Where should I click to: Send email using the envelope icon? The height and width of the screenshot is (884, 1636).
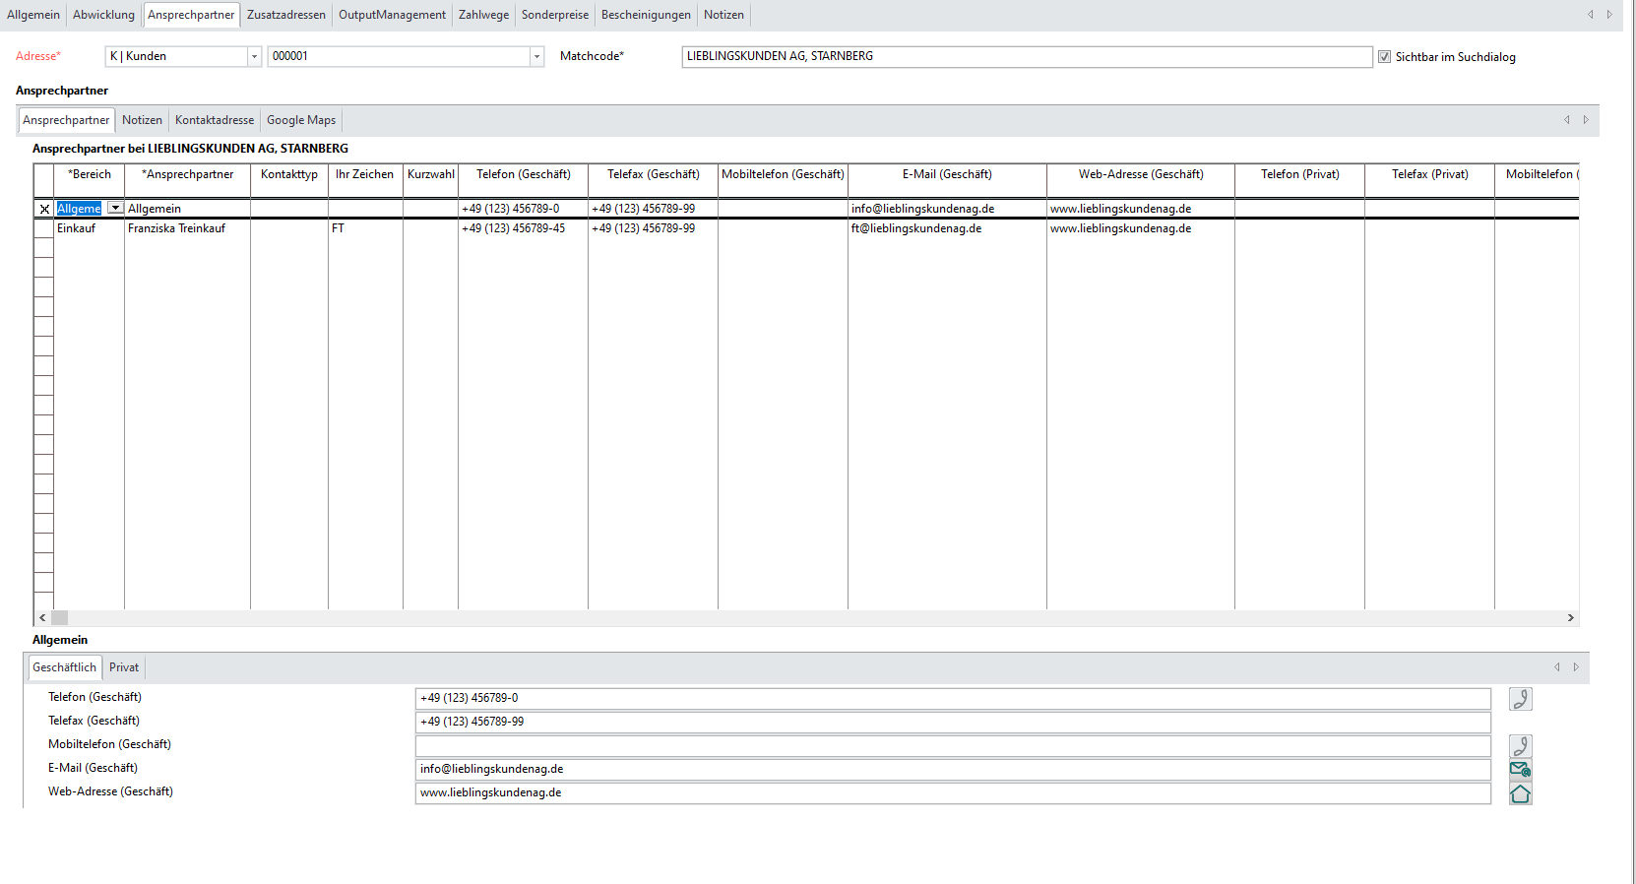click(x=1520, y=770)
